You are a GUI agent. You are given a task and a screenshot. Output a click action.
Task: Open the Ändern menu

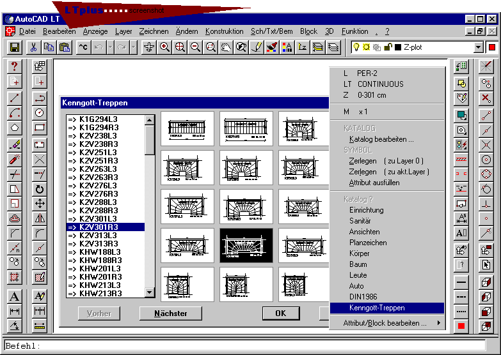[x=187, y=31]
